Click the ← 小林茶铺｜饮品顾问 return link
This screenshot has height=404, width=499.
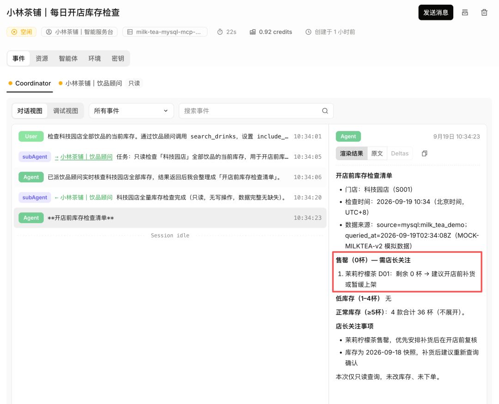pyautogui.click(x=83, y=198)
